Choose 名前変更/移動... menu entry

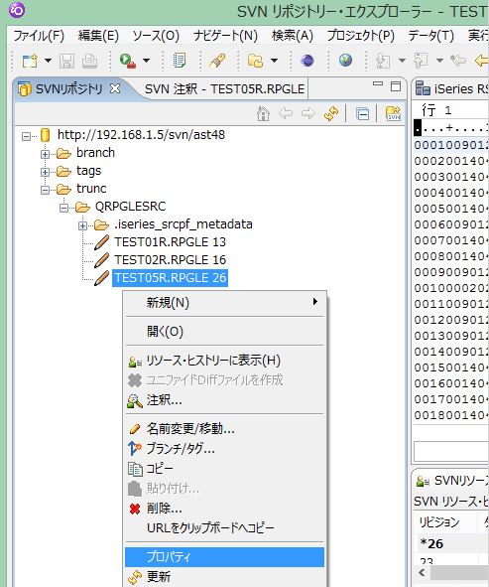coord(225,429)
